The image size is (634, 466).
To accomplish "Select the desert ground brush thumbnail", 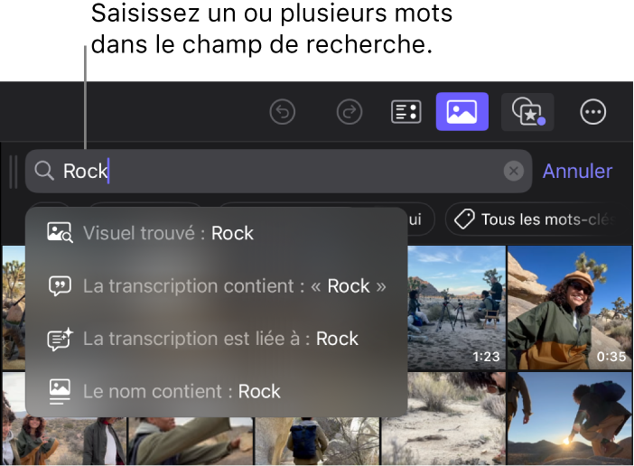I will [x=443, y=418].
